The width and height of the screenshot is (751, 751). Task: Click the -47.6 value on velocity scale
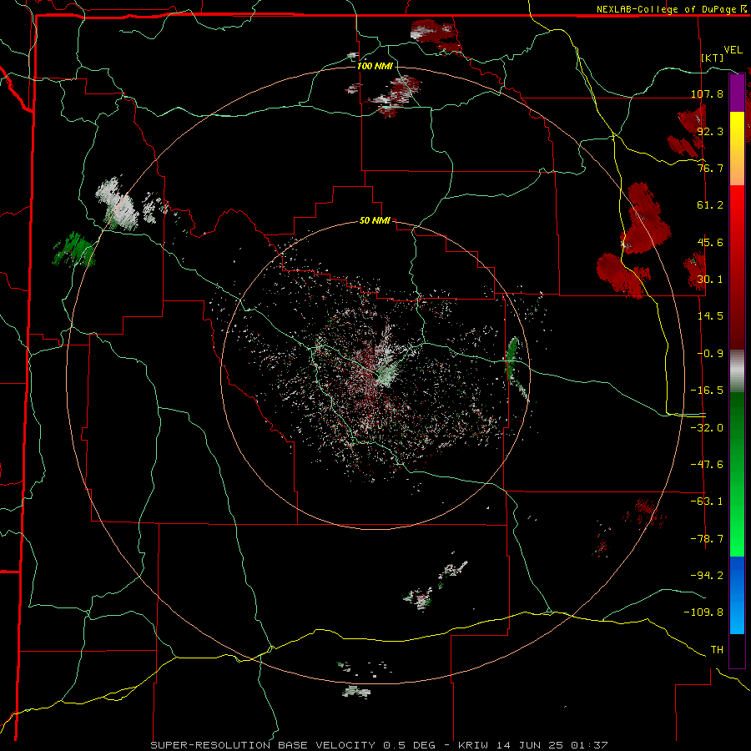coord(707,465)
